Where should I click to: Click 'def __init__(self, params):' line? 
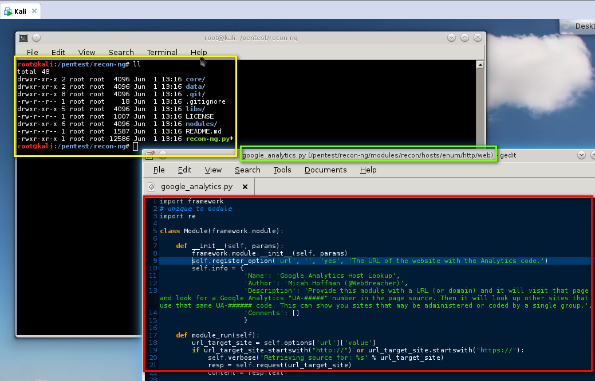pos(230,246)
